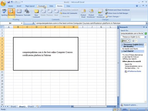Click the Insert Function fx button

tap(33, 23)
